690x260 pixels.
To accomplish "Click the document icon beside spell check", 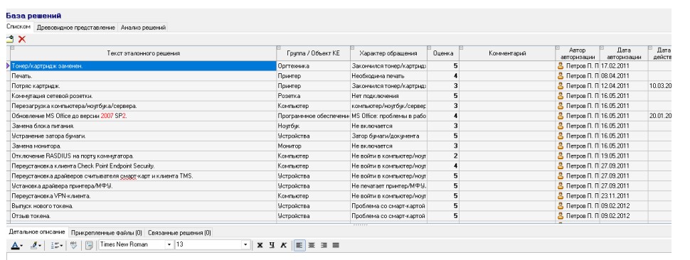I will tap(89, 245).
